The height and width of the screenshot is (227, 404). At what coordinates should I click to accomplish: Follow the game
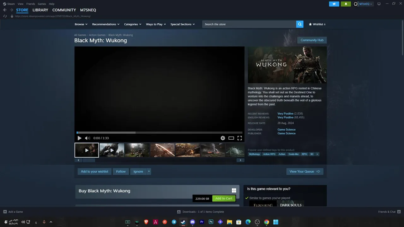(x=121, y=172)
